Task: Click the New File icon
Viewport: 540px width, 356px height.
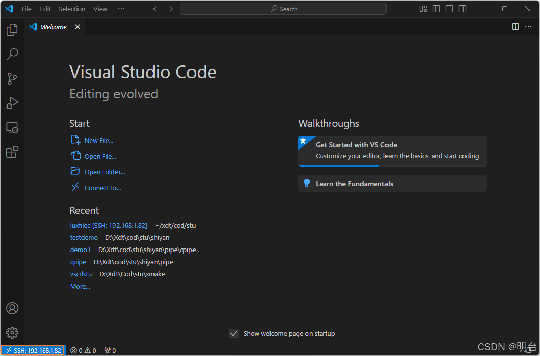Action: click(x=75, y=139)
